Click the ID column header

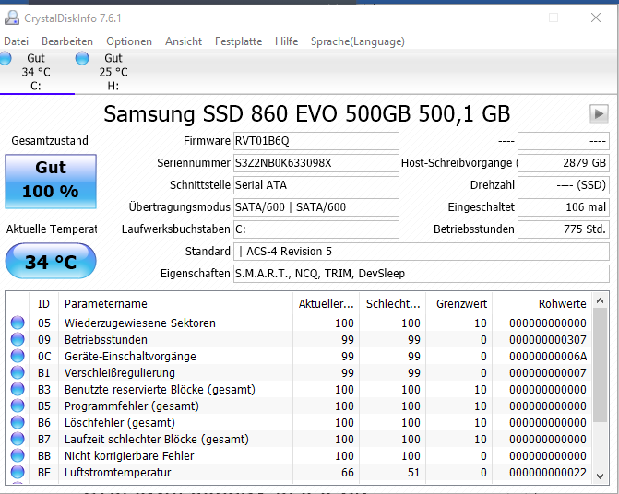(44, 303)
